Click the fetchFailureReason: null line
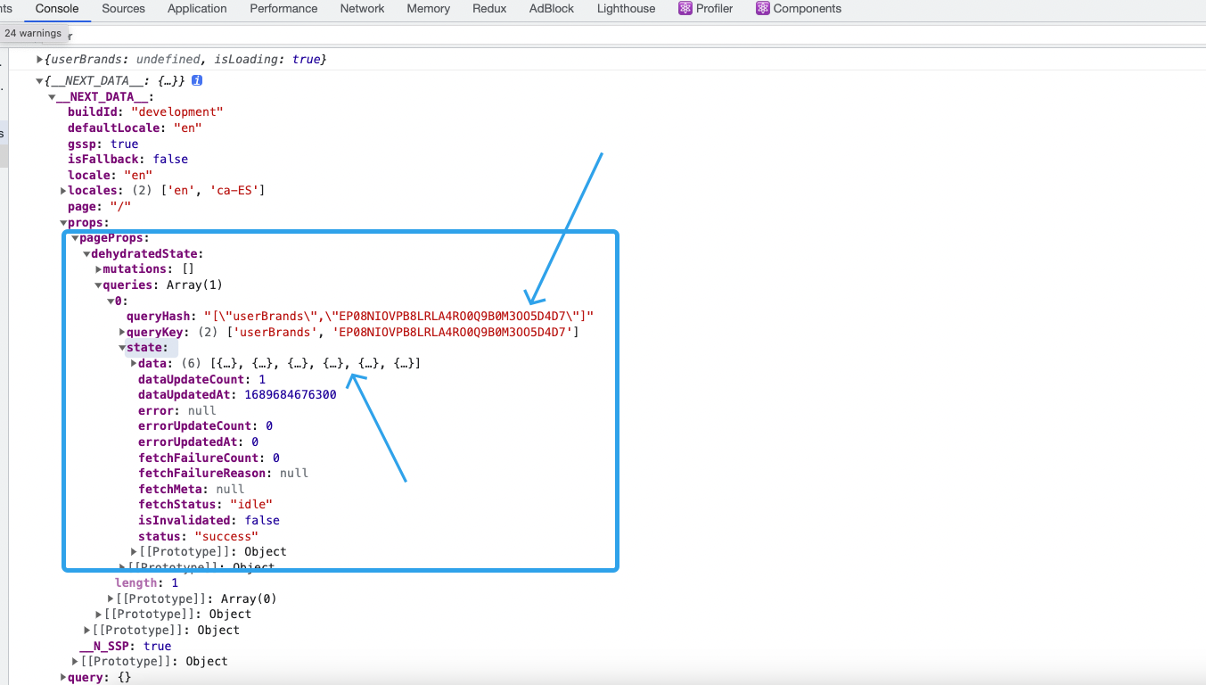Viewport: 1206px width, 685px height. (x=223, y=473)
